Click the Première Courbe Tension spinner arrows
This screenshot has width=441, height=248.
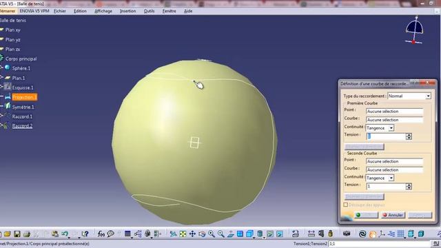click(x=409, y=136)
